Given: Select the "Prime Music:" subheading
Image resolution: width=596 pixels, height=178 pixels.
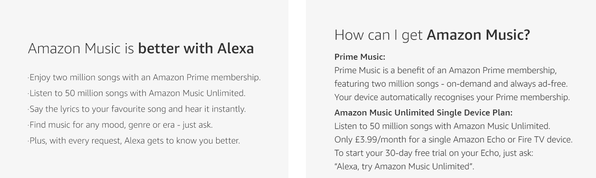Looking at the screenshot, I should coord(360,57).
